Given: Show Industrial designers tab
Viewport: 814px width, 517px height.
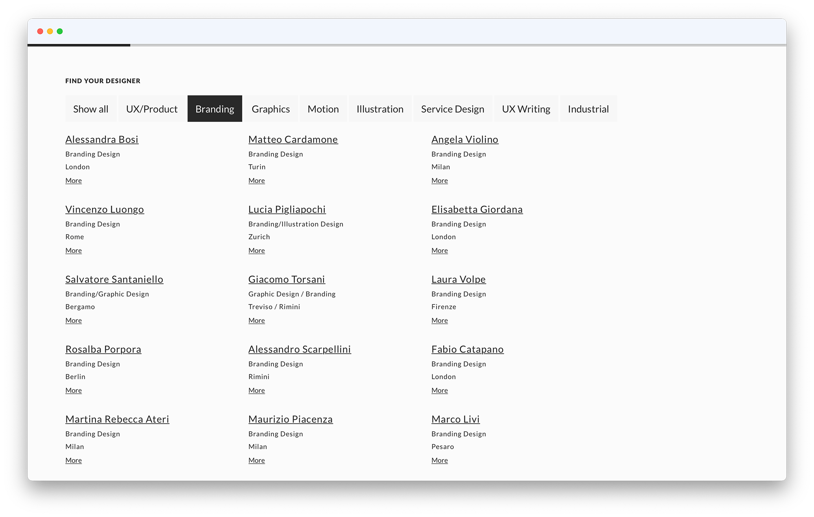Looking at the screenshot, I should point(589,109).
